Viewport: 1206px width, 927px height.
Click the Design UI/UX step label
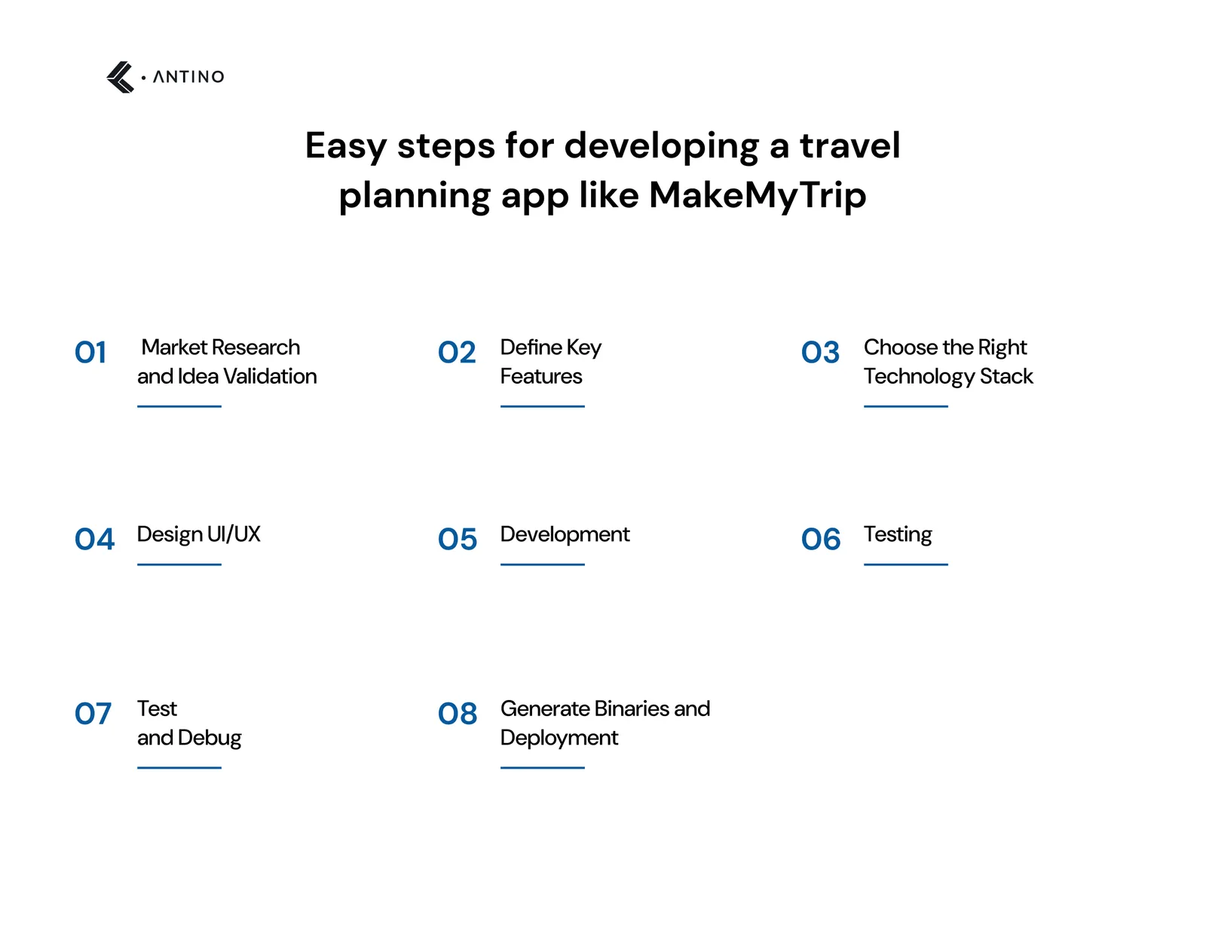coord(199,534)
